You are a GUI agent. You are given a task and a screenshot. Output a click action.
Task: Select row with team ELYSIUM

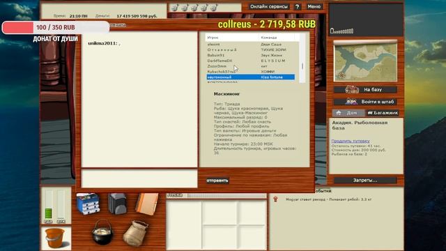(x=251, y=61)
